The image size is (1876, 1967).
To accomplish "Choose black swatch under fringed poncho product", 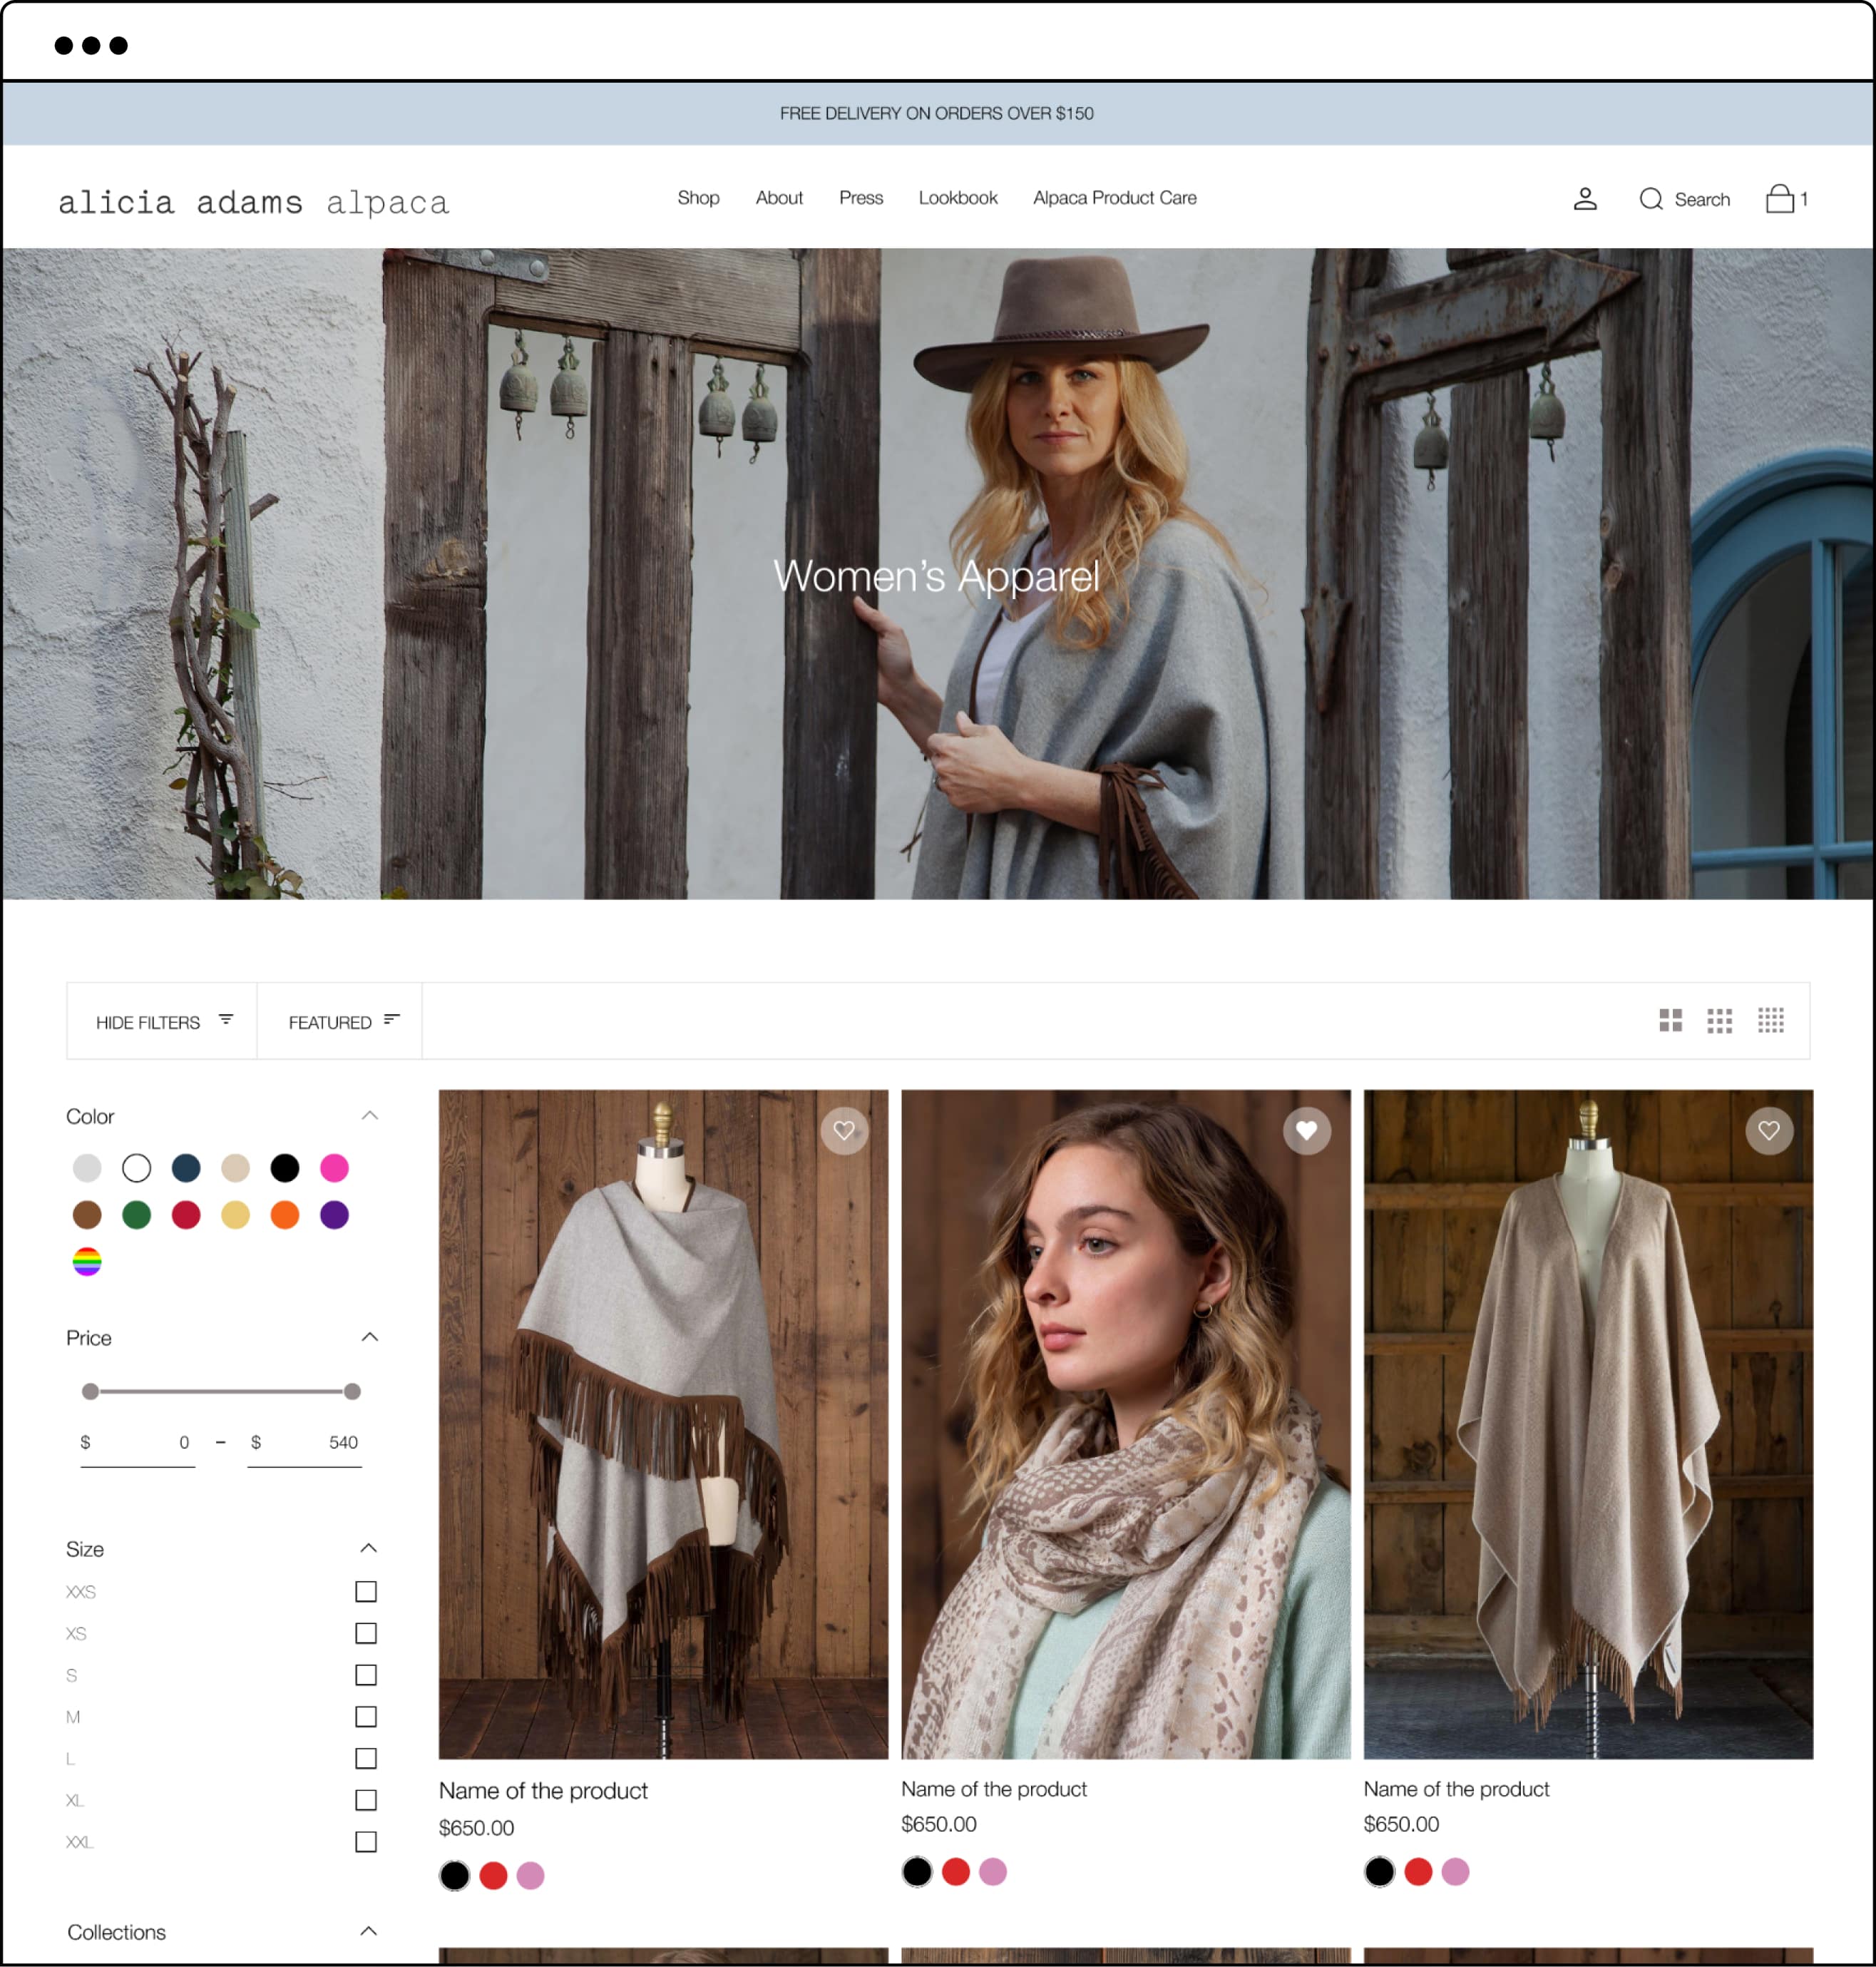I will [x=454, y=1876].
